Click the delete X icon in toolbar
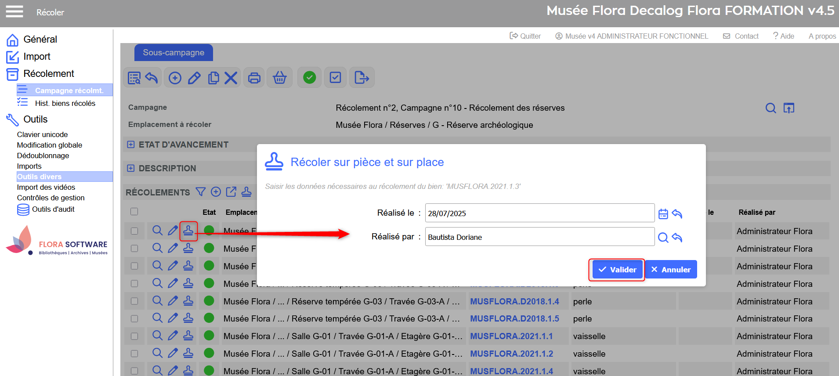Screen dimensions: 839x376 point(231,78)
